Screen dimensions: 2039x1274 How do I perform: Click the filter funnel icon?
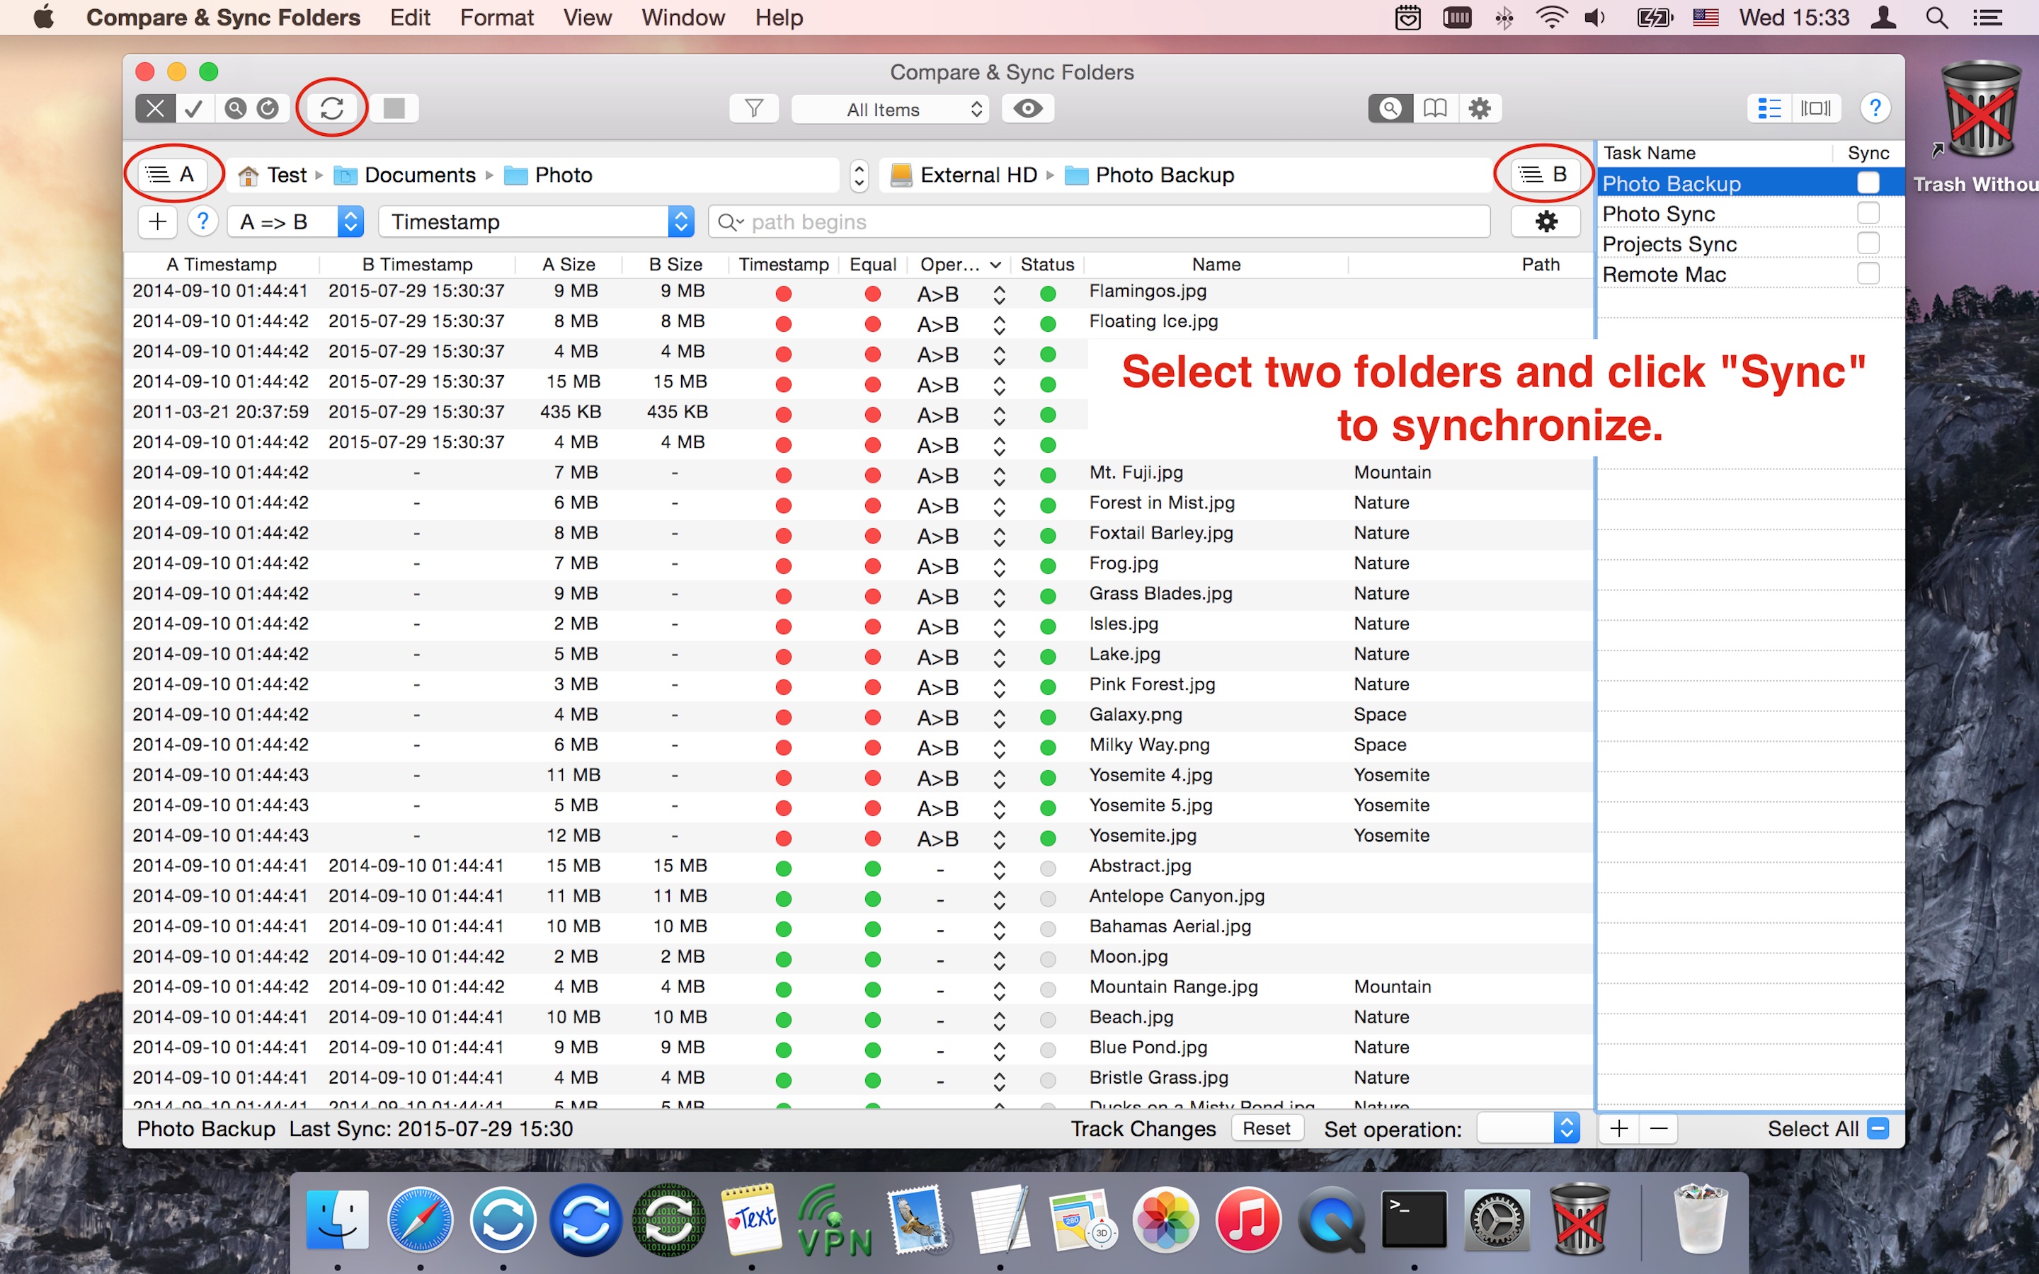click(x=753, y=108)
